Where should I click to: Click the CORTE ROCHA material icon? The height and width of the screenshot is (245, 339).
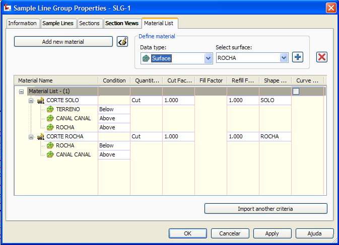point(41,137)
